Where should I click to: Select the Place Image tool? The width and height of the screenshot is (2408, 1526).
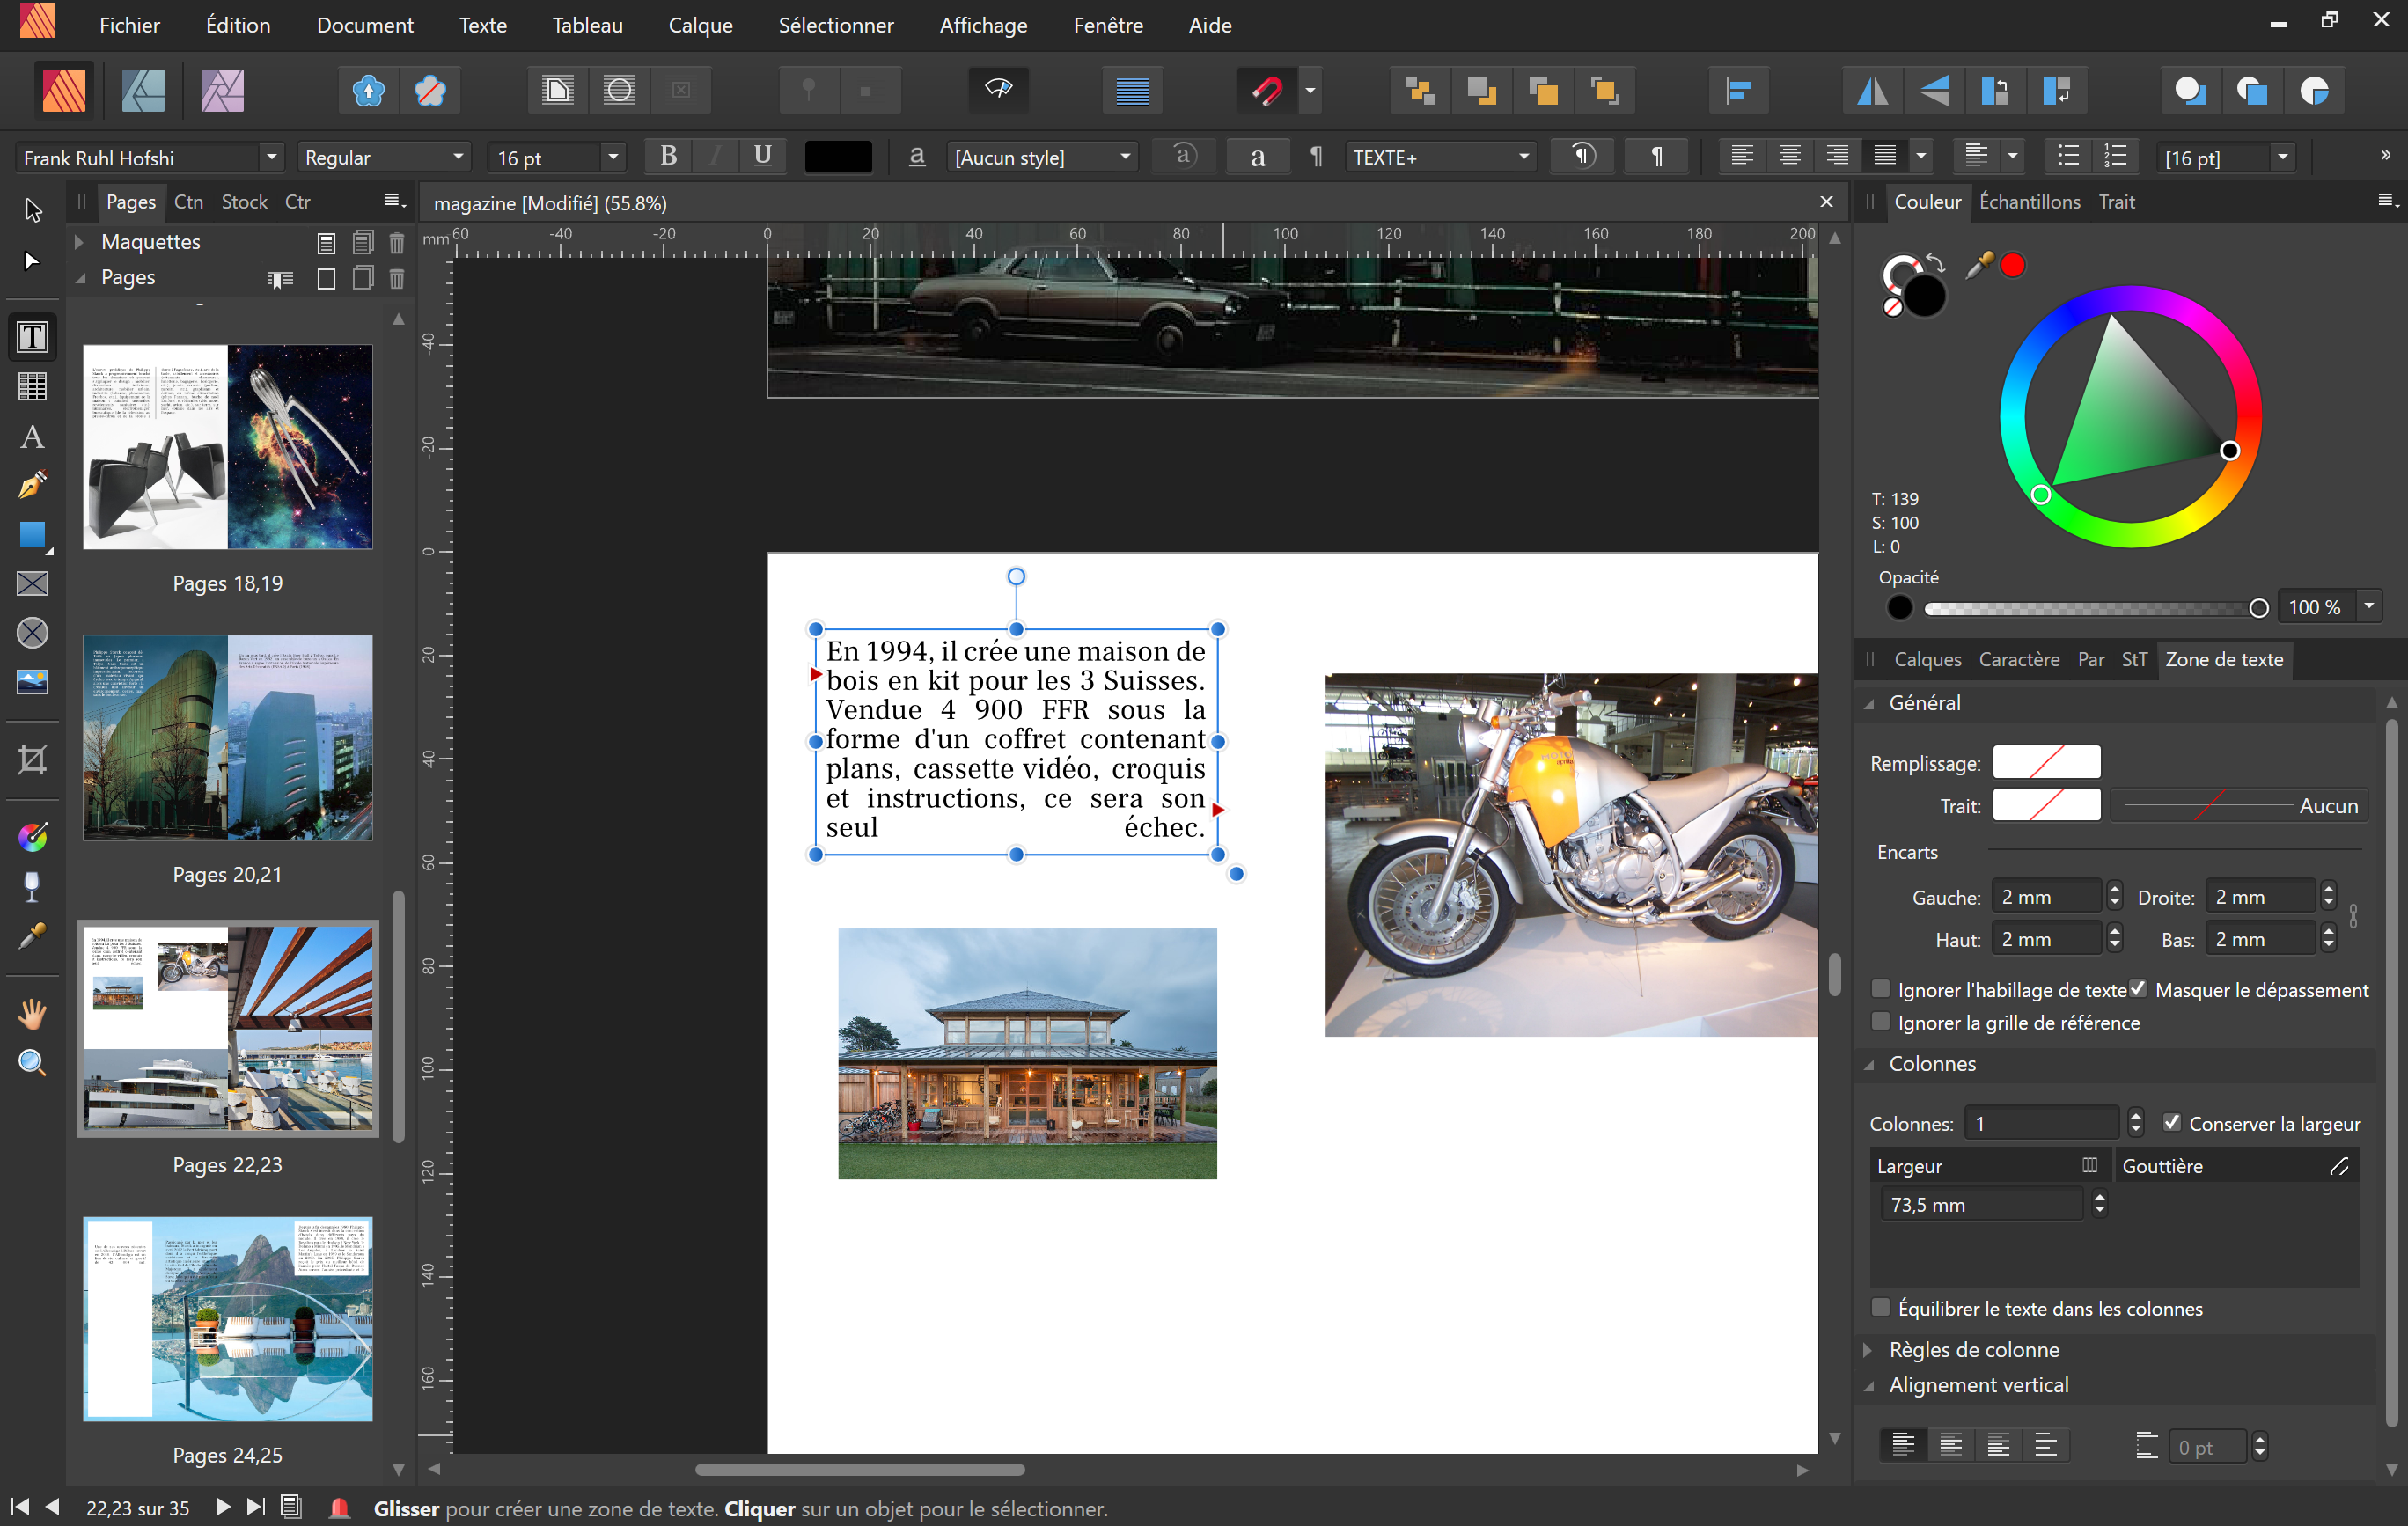[32, 682]
